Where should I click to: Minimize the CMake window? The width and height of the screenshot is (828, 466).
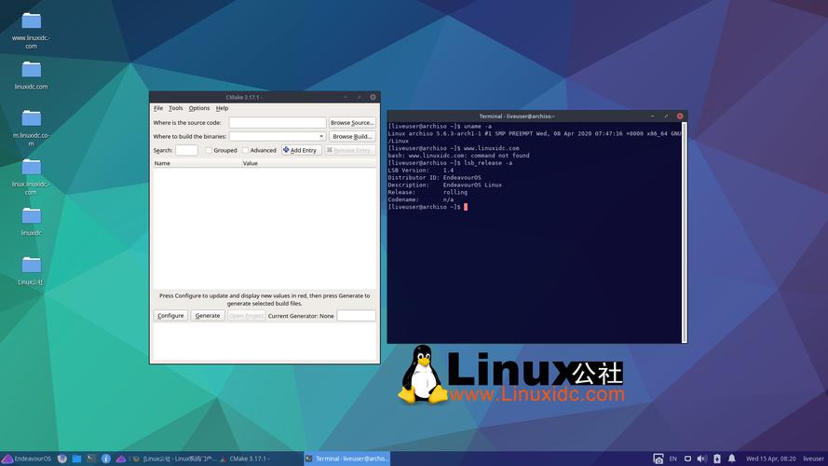(x=346, y=97)
